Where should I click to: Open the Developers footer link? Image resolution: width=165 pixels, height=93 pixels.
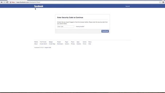60,44
